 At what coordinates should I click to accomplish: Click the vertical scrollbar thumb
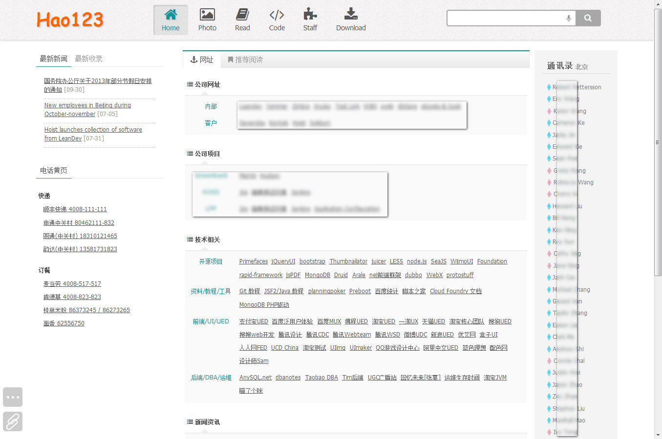coord(658,142)
